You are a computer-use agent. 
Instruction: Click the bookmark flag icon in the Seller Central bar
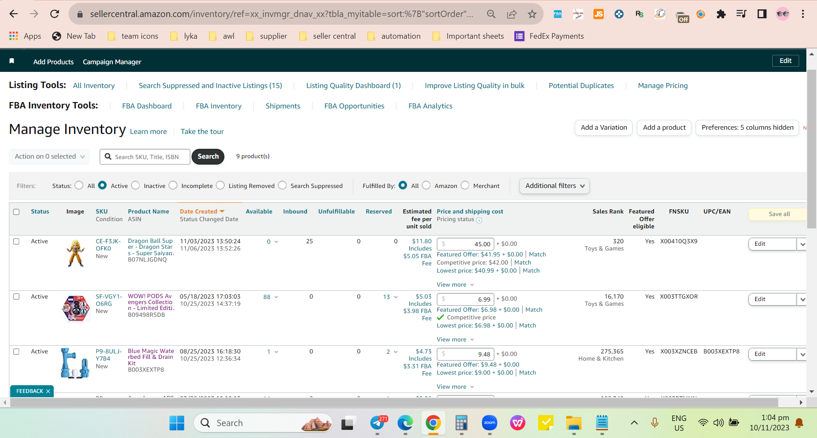click(x=12, y=61)
